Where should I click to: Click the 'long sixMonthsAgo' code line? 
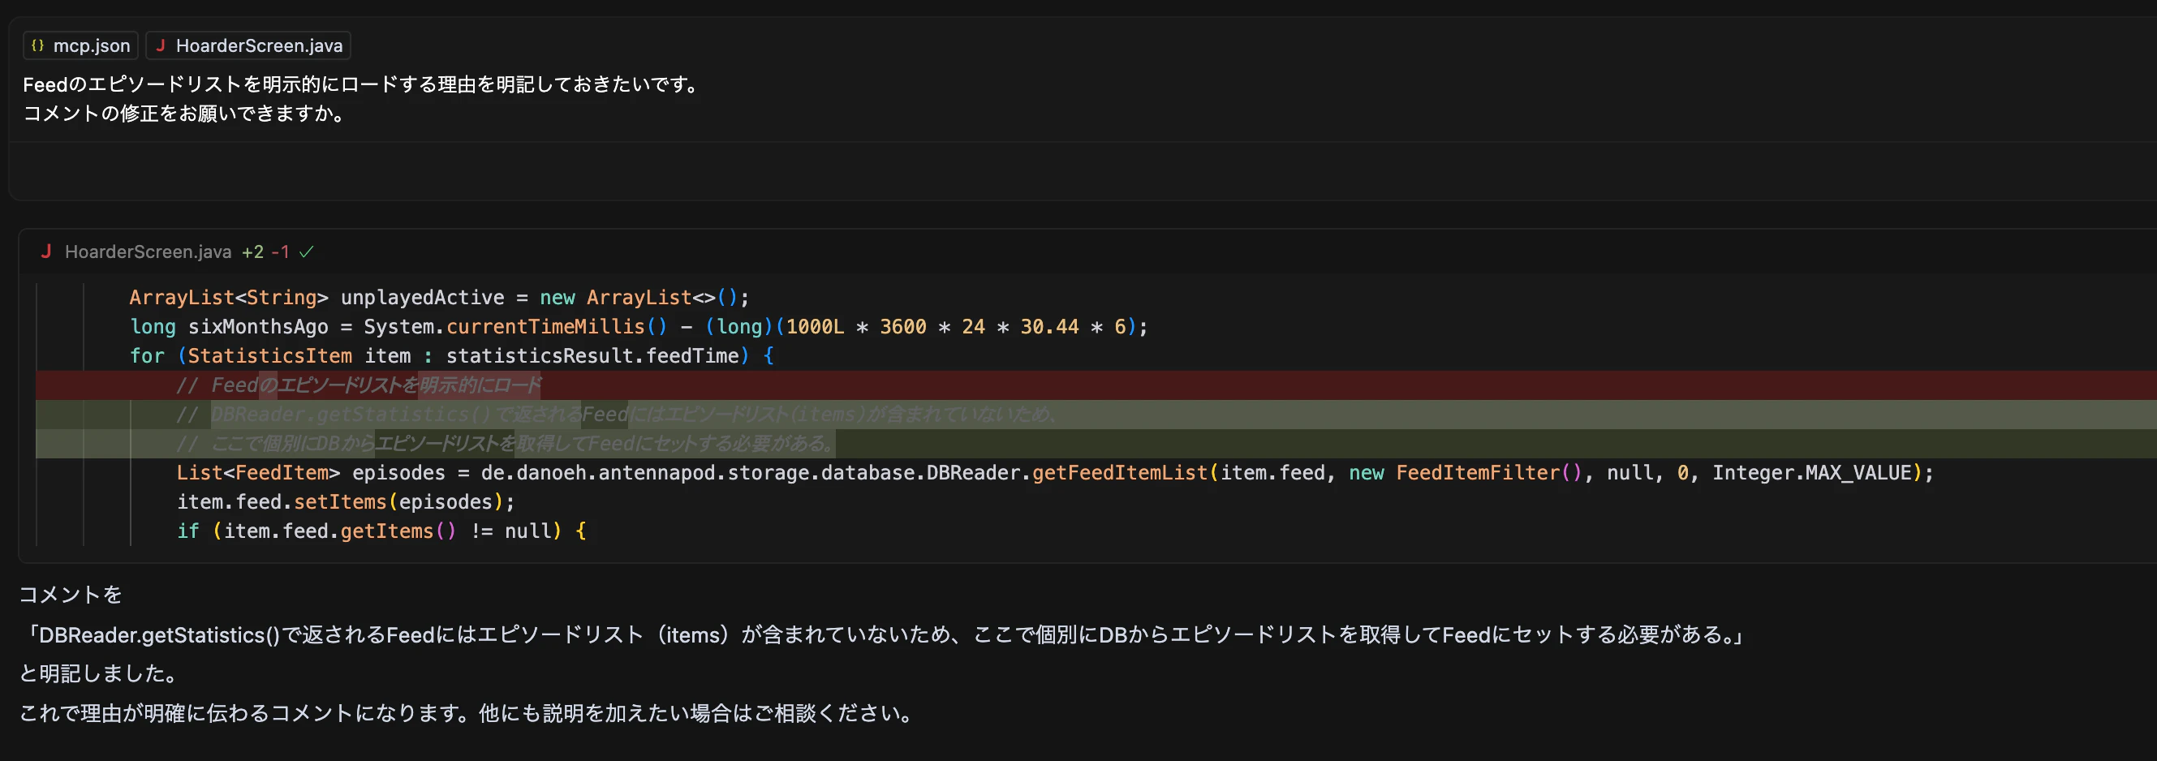tap(638, 326)
